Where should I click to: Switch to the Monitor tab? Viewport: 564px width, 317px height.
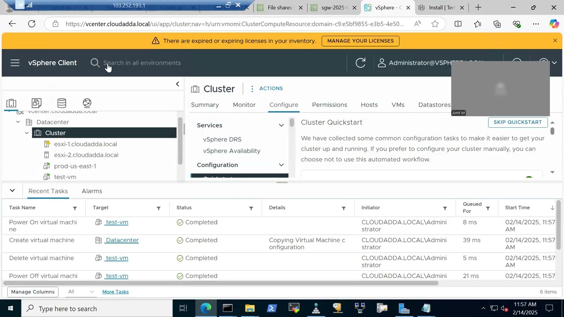click(244, 105)
